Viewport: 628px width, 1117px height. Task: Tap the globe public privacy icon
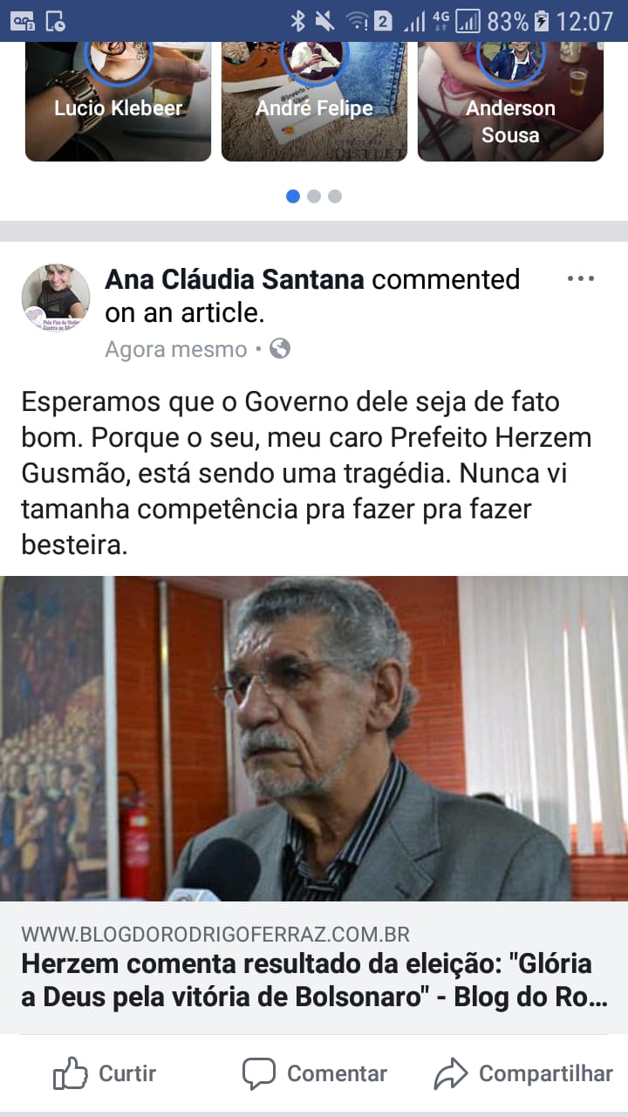coord(280,349)
